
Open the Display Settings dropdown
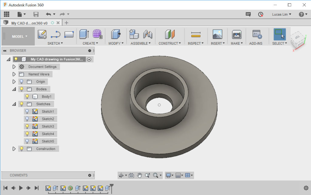click(x=169, y=175)
